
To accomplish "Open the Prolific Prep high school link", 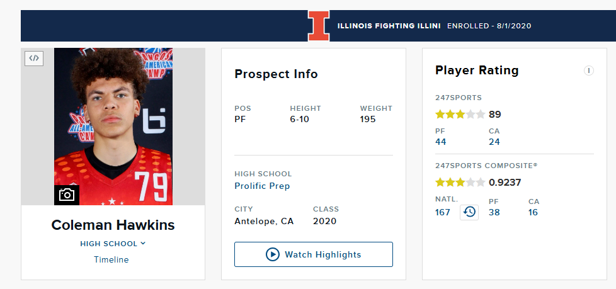I will [262, 186].
